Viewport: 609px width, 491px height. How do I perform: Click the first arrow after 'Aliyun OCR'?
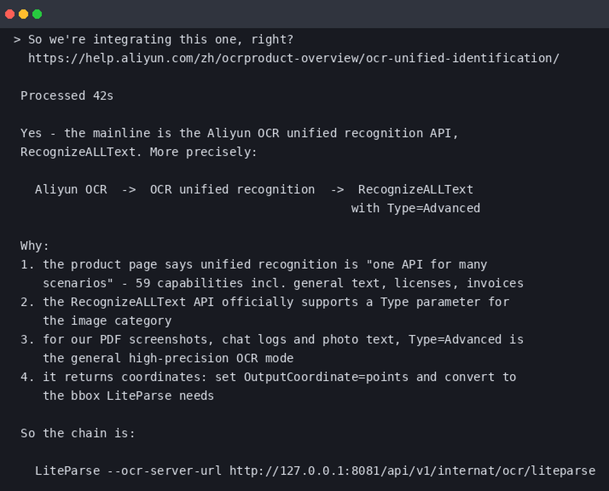129,190
